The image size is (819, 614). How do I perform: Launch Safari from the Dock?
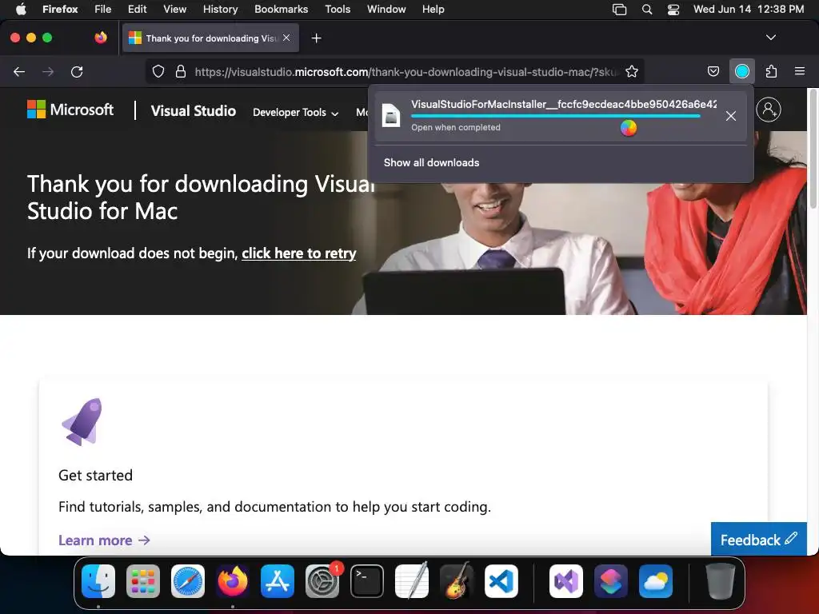(x=188, y=581)
